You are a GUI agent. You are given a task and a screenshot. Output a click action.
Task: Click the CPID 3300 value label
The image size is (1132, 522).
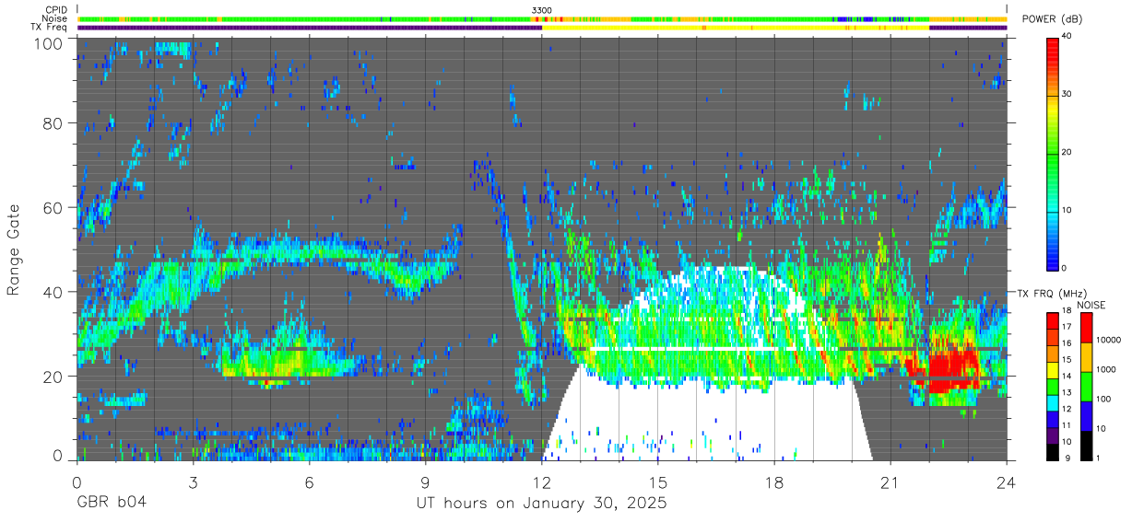[x=542, y=10]
